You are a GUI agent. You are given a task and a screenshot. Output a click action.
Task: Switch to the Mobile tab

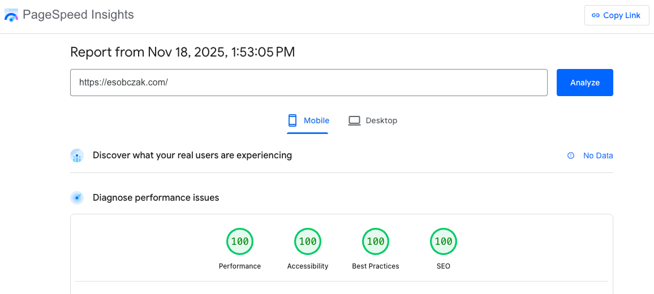click(308, 120)
